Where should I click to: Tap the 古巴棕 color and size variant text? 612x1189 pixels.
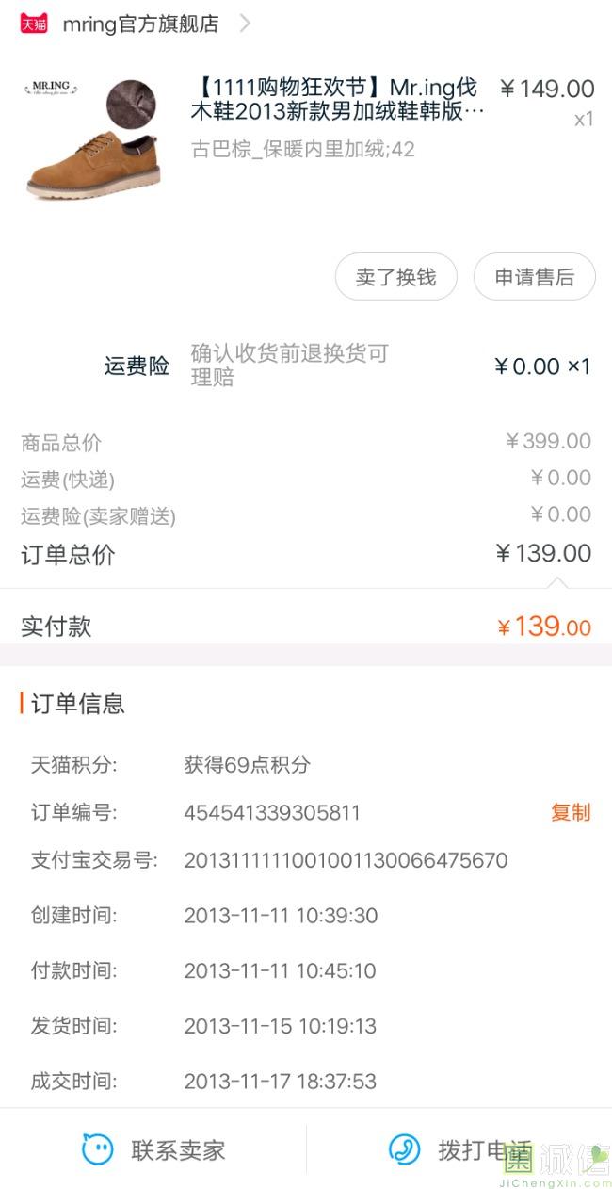(302, 149)
